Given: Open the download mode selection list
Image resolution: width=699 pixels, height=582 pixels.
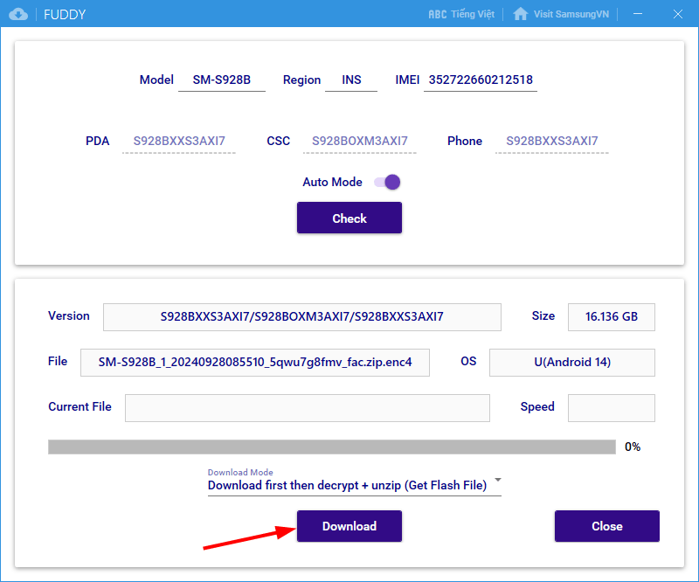Looking at the screenshot, I should tap(349, 485).
